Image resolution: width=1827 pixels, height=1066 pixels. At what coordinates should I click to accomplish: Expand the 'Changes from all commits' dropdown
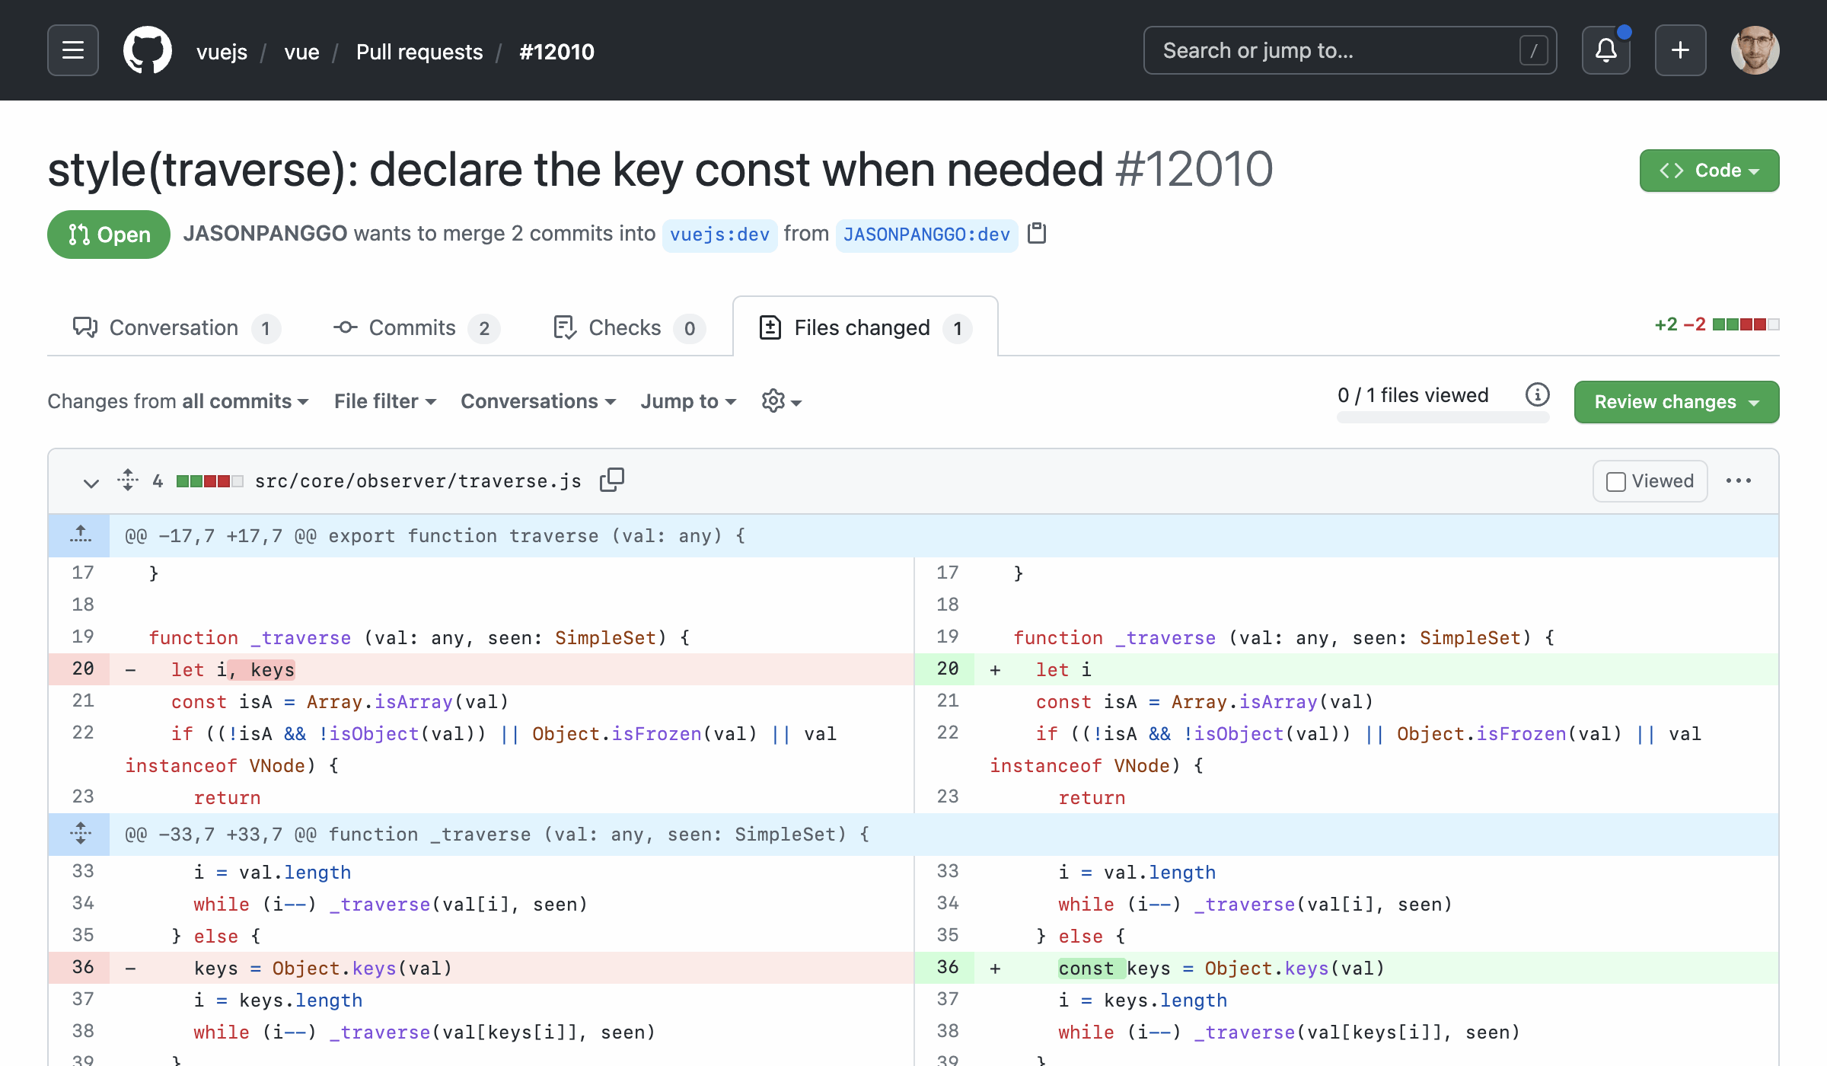[177, 401]
